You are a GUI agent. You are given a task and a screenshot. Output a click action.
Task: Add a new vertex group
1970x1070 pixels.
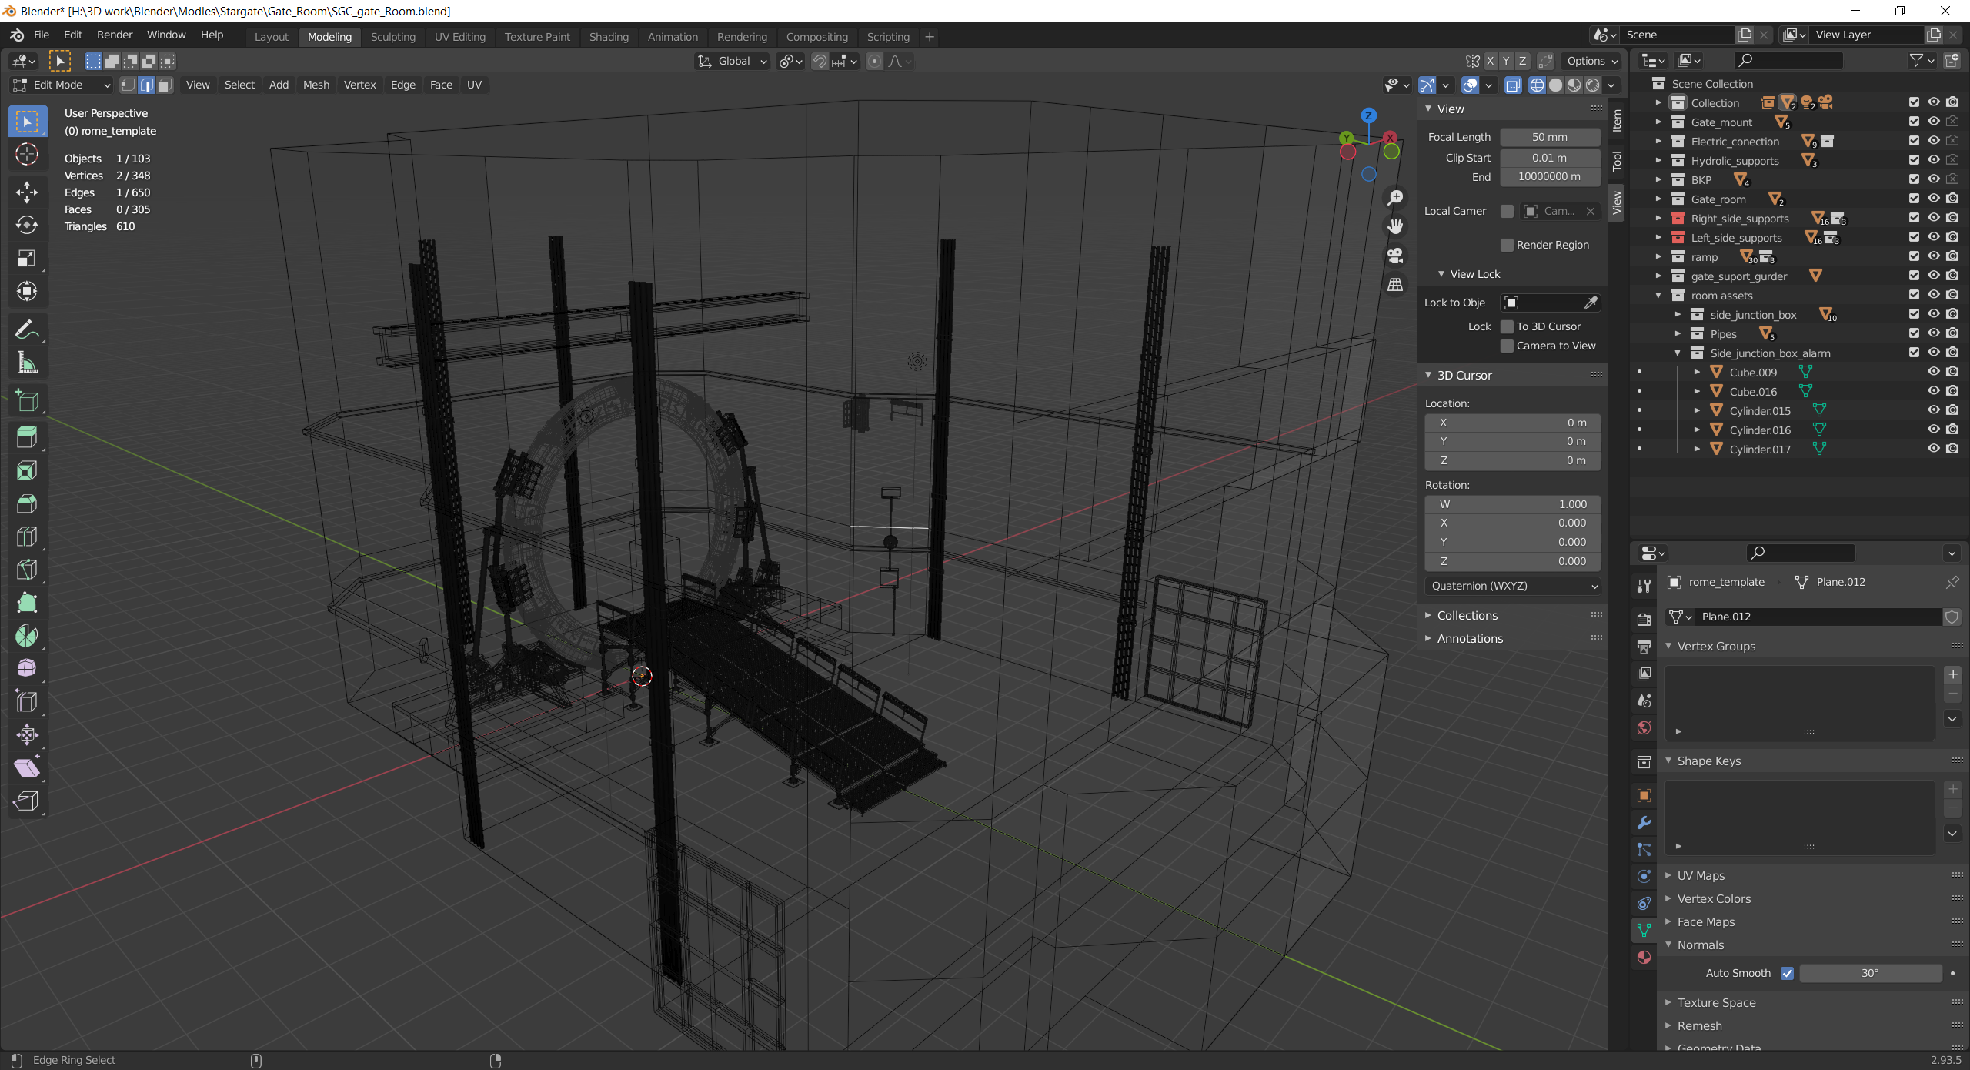tap(1952, 675)
